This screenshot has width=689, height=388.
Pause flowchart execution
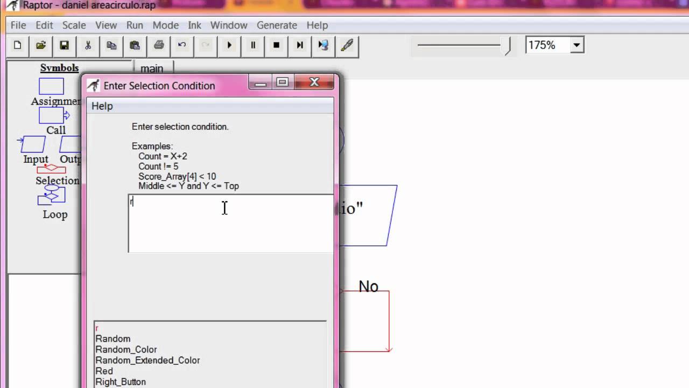[253, 45]
